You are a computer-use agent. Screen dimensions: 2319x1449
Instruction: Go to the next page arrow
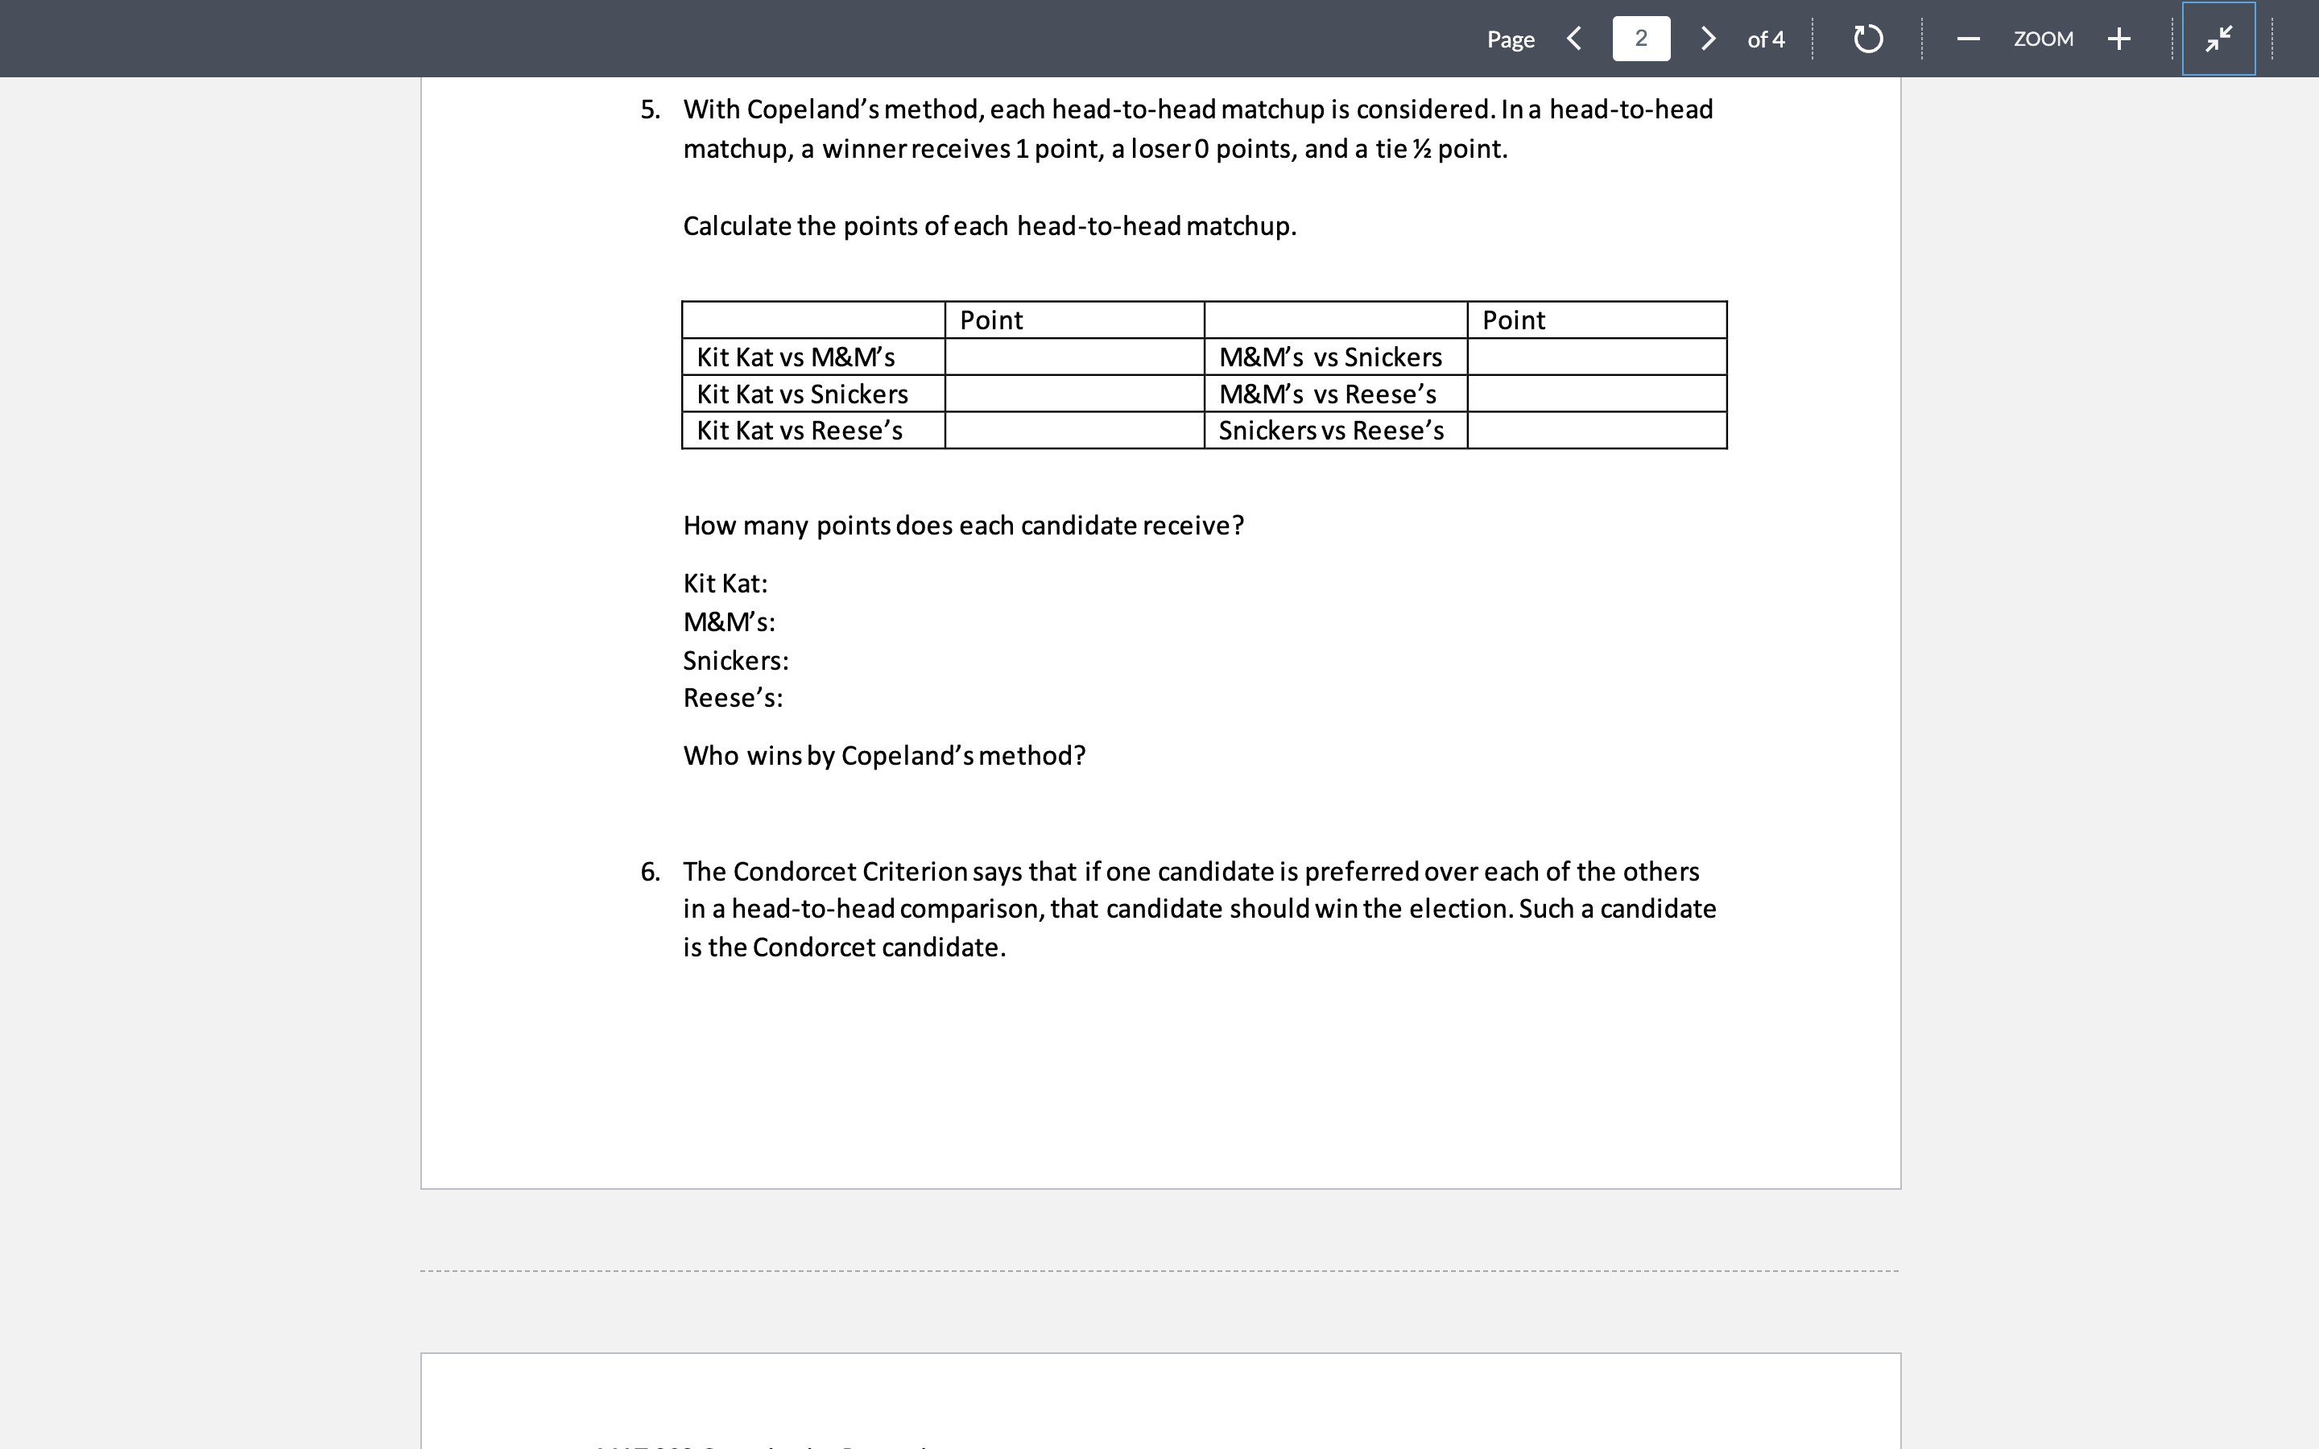1708,39
